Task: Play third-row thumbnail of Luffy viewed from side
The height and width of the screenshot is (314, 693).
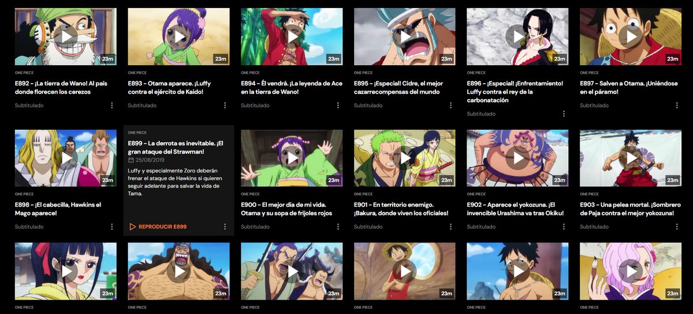Action: click(x=518, y=271)
